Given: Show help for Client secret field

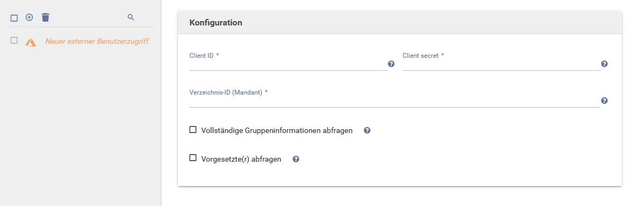Looking at the screenshot, I should pyautogui.click(x=604, y=64).
